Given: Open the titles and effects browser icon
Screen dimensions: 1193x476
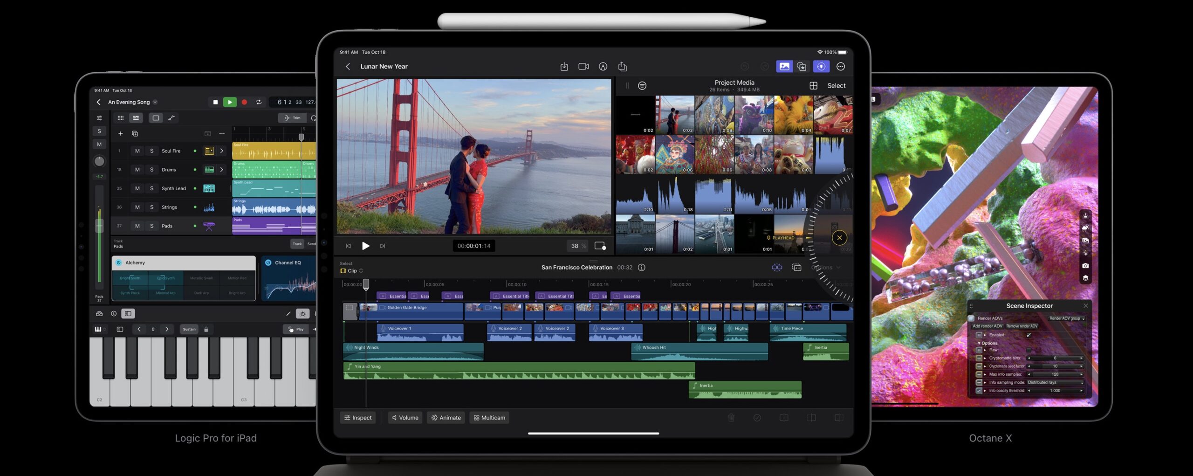Looking at the screenshot, I should 802,67.
